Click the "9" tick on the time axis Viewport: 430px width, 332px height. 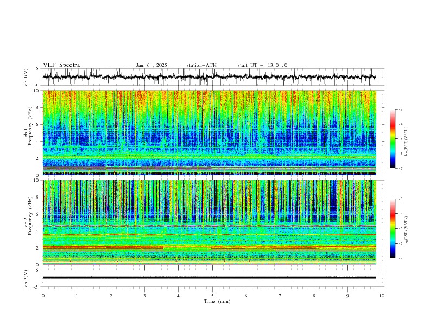347,296
